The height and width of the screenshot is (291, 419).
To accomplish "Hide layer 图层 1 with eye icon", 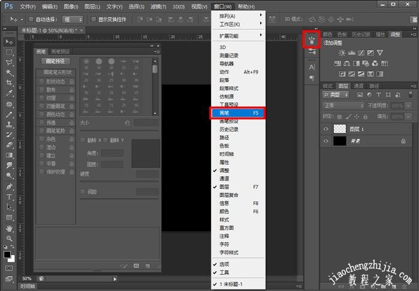I will coord(327,129).
